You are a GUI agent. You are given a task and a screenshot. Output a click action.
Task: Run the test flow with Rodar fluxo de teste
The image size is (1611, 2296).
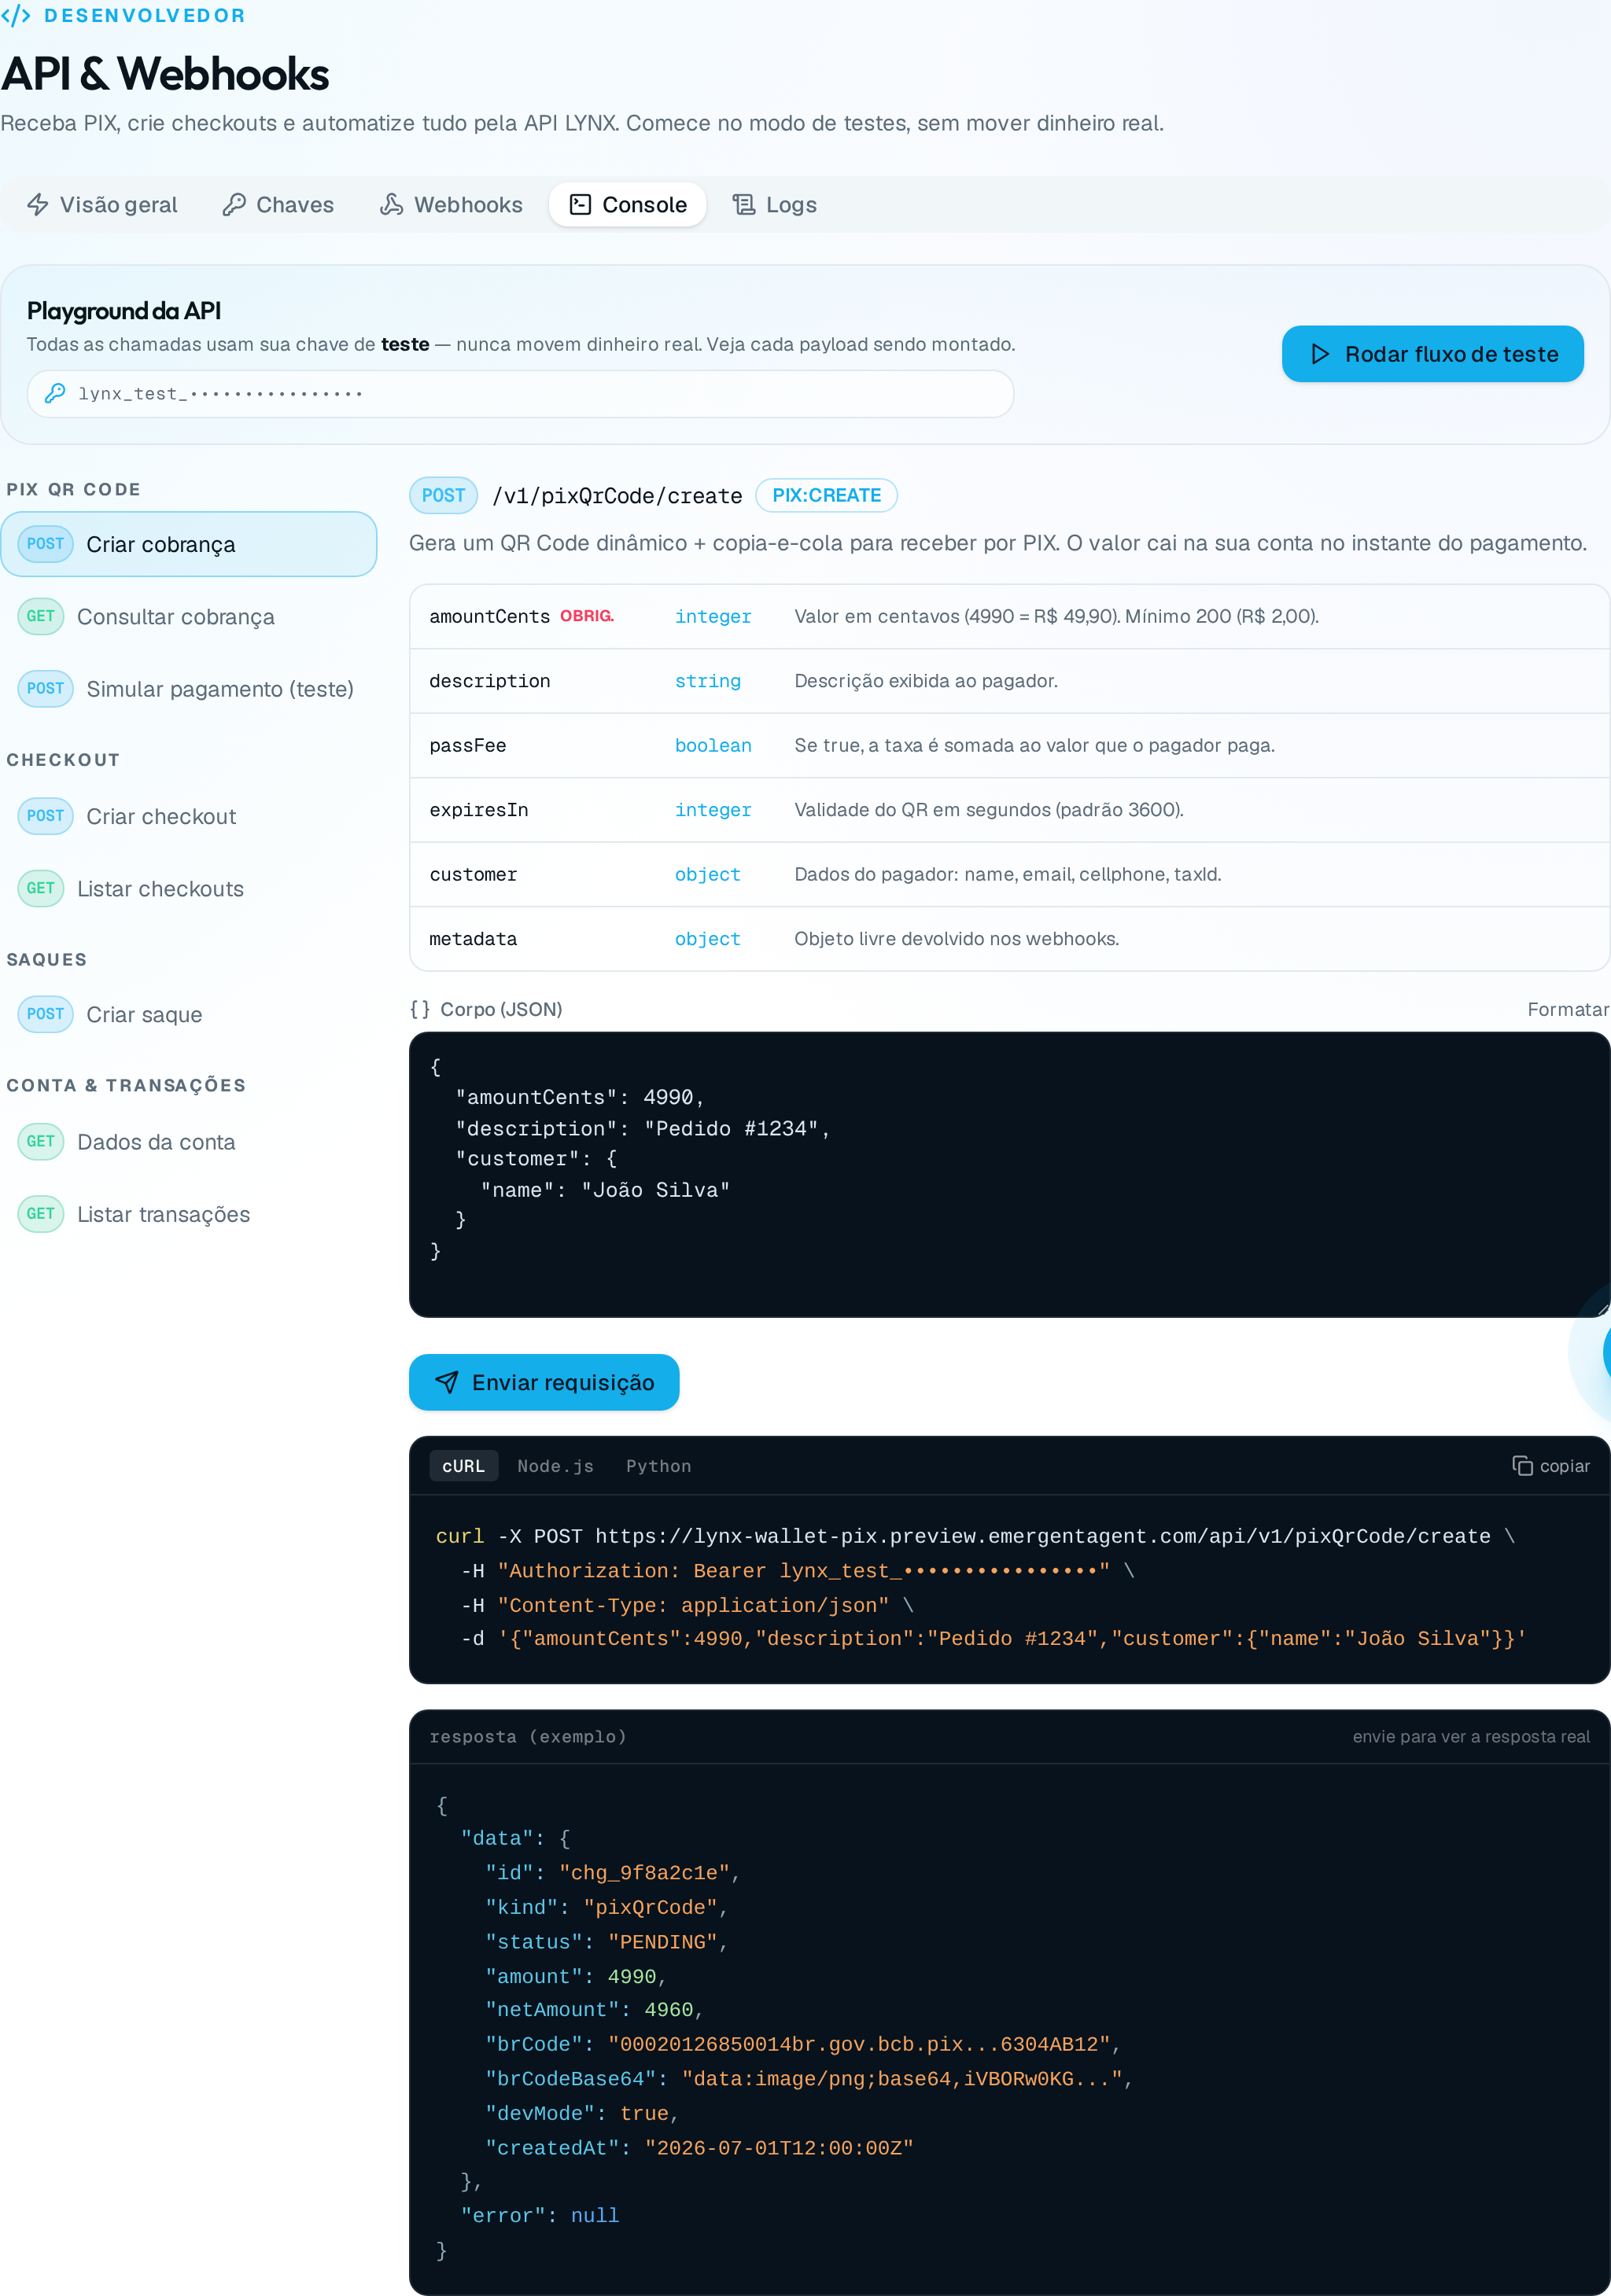(x=1432, y=354)
